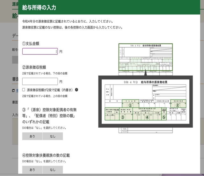Click the help icon beside 内書き checkbox
The image size is (204, 176).
pos(76,90)
